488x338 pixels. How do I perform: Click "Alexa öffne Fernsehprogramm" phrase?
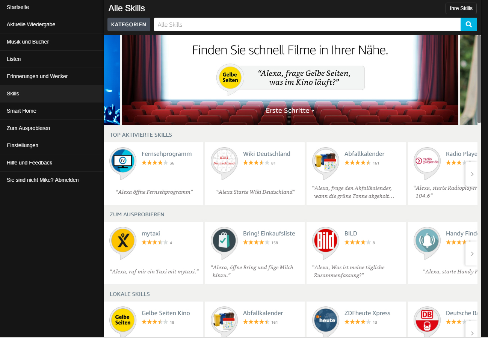click(x=154, y=192)
